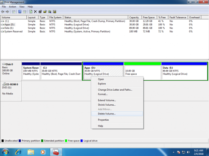Click Help at the bottom of the context menu
Image resolution: width=209 pixels, height=156 pixels.
pos(117,126)
